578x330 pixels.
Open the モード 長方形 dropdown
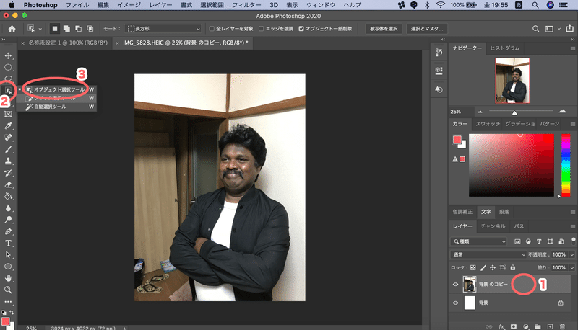tap(165, 29)
